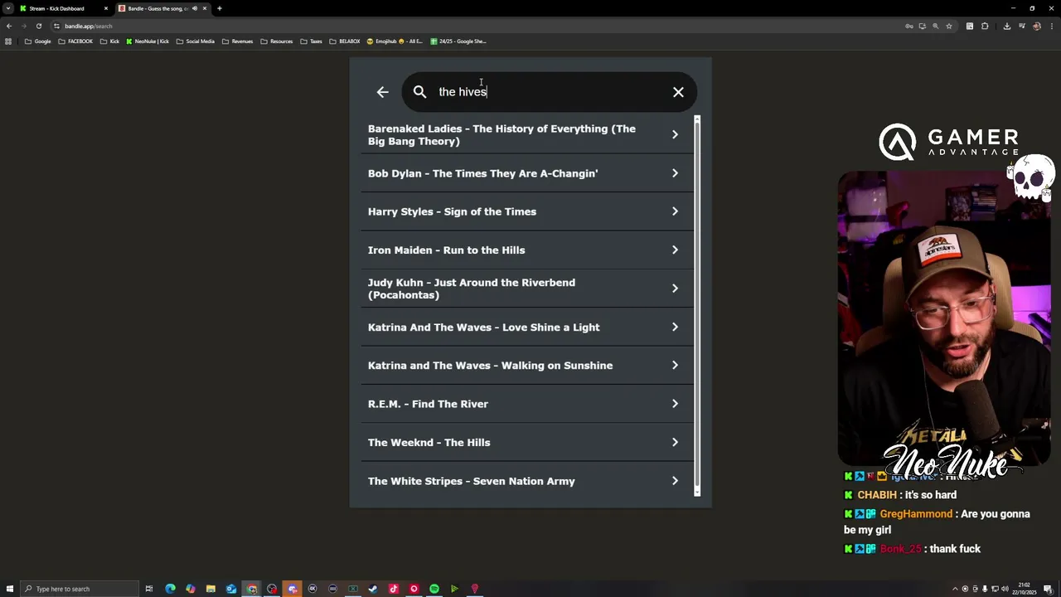Open the Resources bookmarks folder

click(277, 41)
